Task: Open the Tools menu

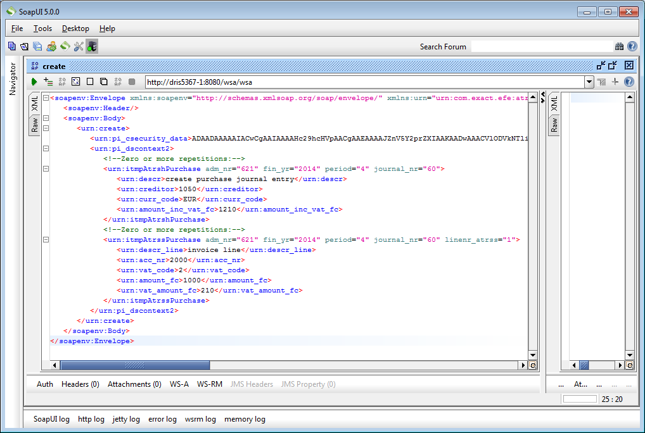Action: [43, 28]
